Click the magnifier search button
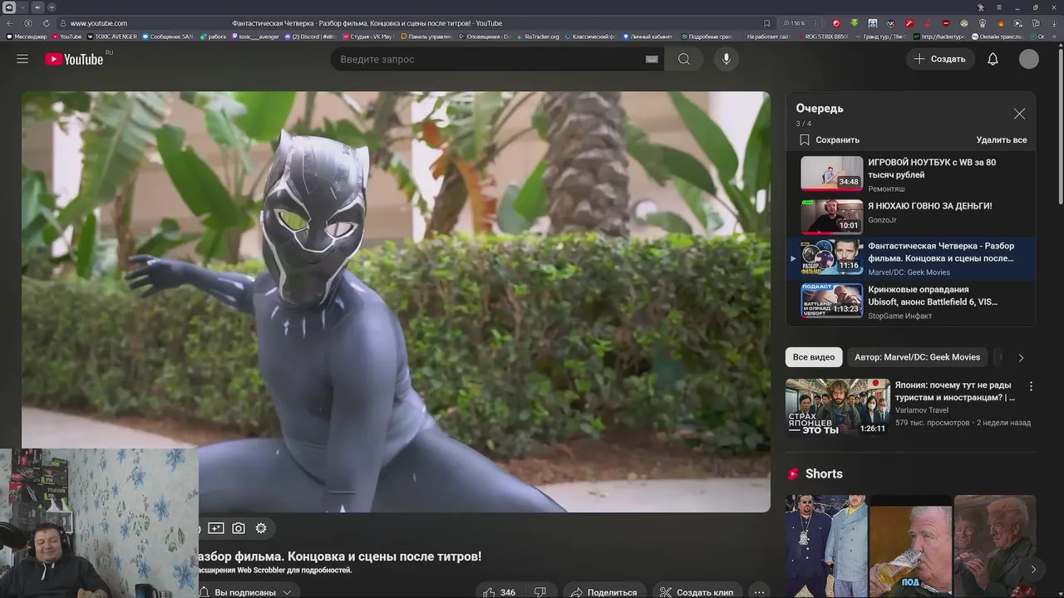 (684, 59)
